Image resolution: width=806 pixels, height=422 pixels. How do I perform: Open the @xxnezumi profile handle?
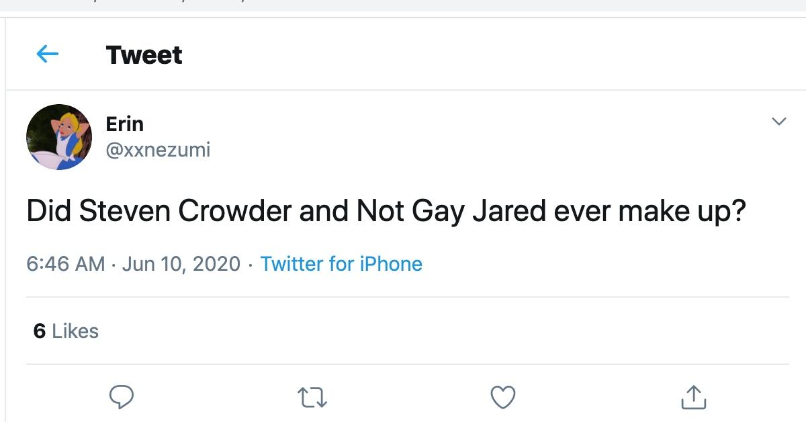click(156, 149)
